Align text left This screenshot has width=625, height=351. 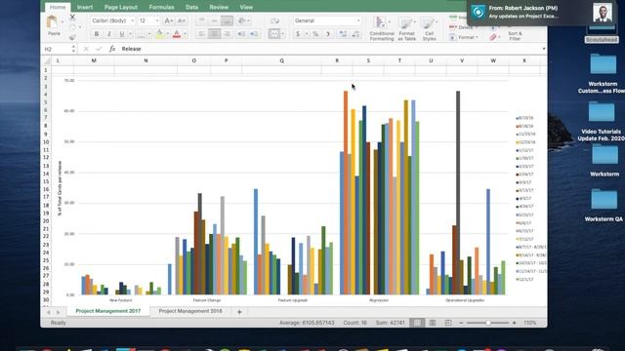pyautogui.click(x=201, y=34)
